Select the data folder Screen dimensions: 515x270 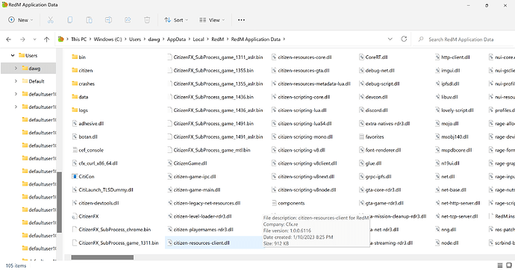[x=80, y=97]
